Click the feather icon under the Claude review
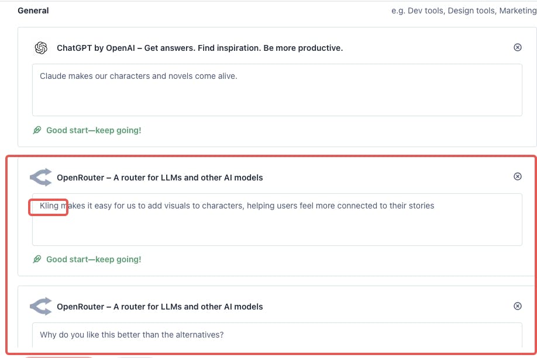 click(x=37, y=130)
